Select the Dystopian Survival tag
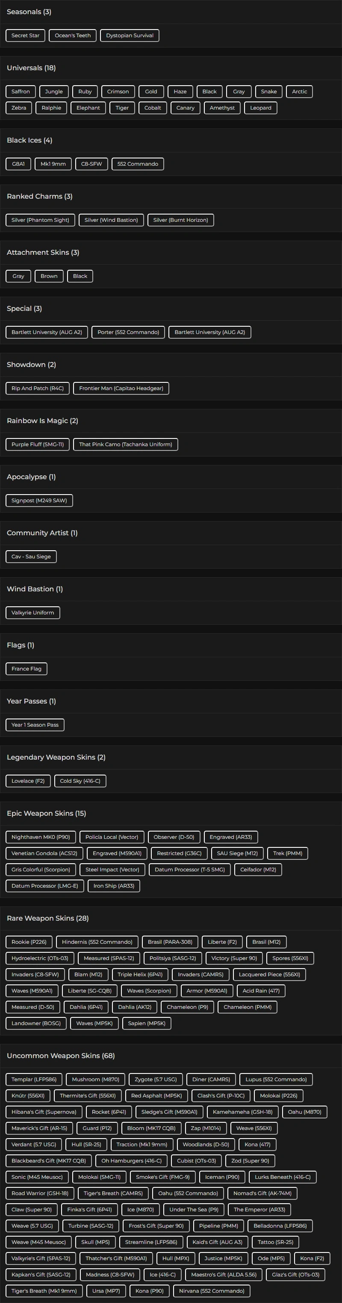This screenshot has height=1303, width=342. pos(130,36)
